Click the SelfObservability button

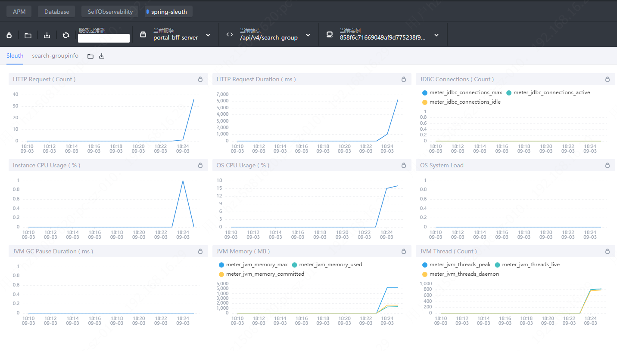coord(109,11)
